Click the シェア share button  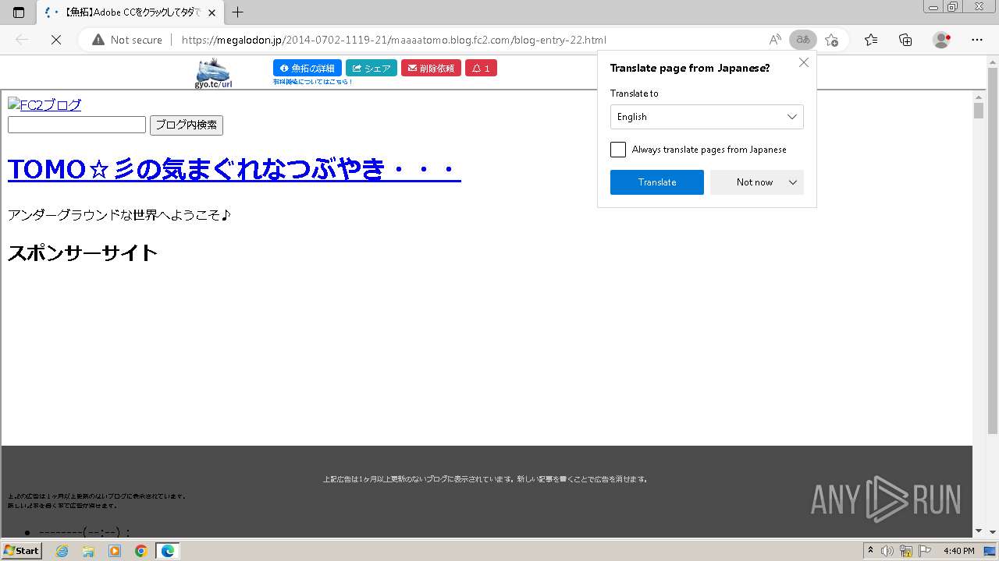(372, 69)
